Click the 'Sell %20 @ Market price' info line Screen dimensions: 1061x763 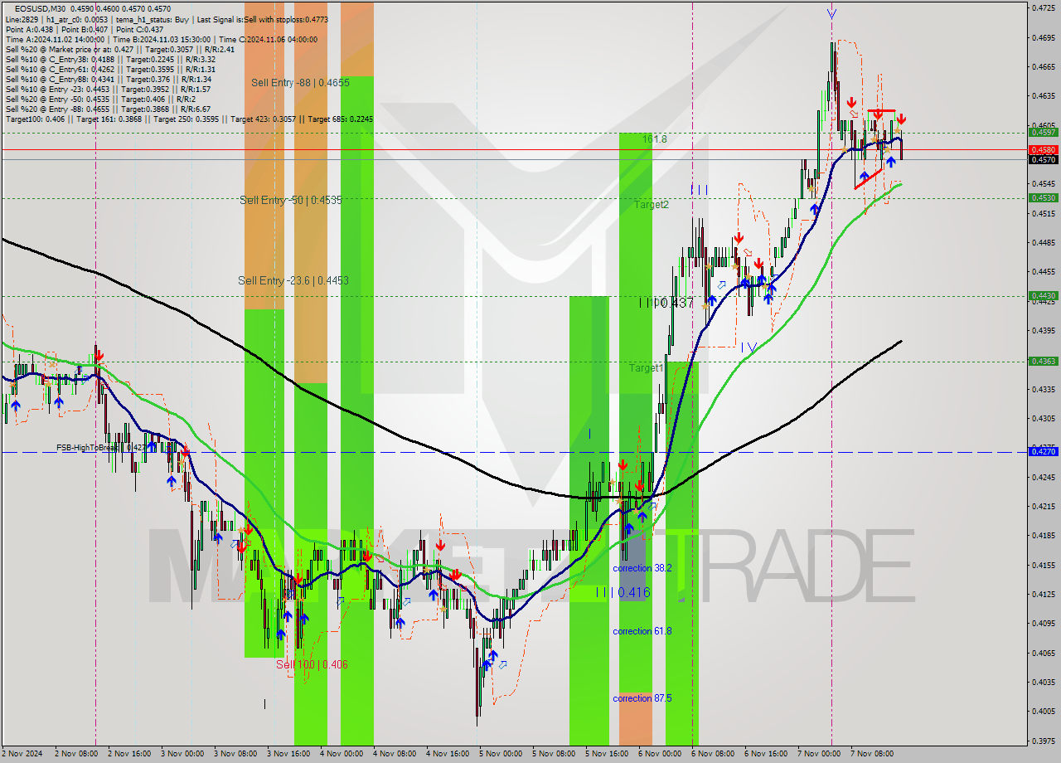[120, 49]
